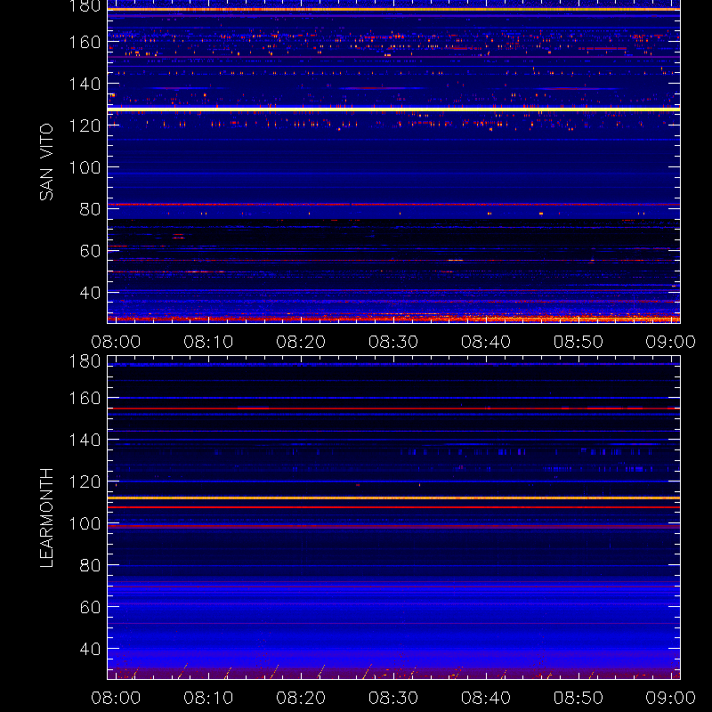
Task: Select the 140 tick label on SAN VITO plot
Action: point(85,84)
